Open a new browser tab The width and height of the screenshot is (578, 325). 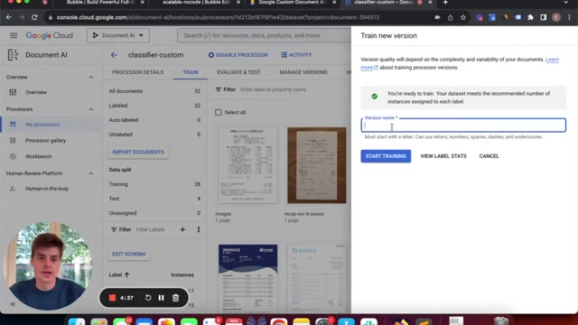tap(445, 3)
